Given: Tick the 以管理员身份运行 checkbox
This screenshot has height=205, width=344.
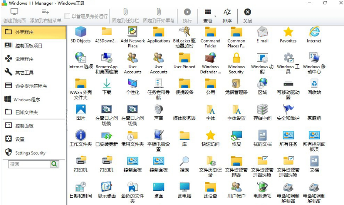Looking at the screenshot, I should click(67, 16).
